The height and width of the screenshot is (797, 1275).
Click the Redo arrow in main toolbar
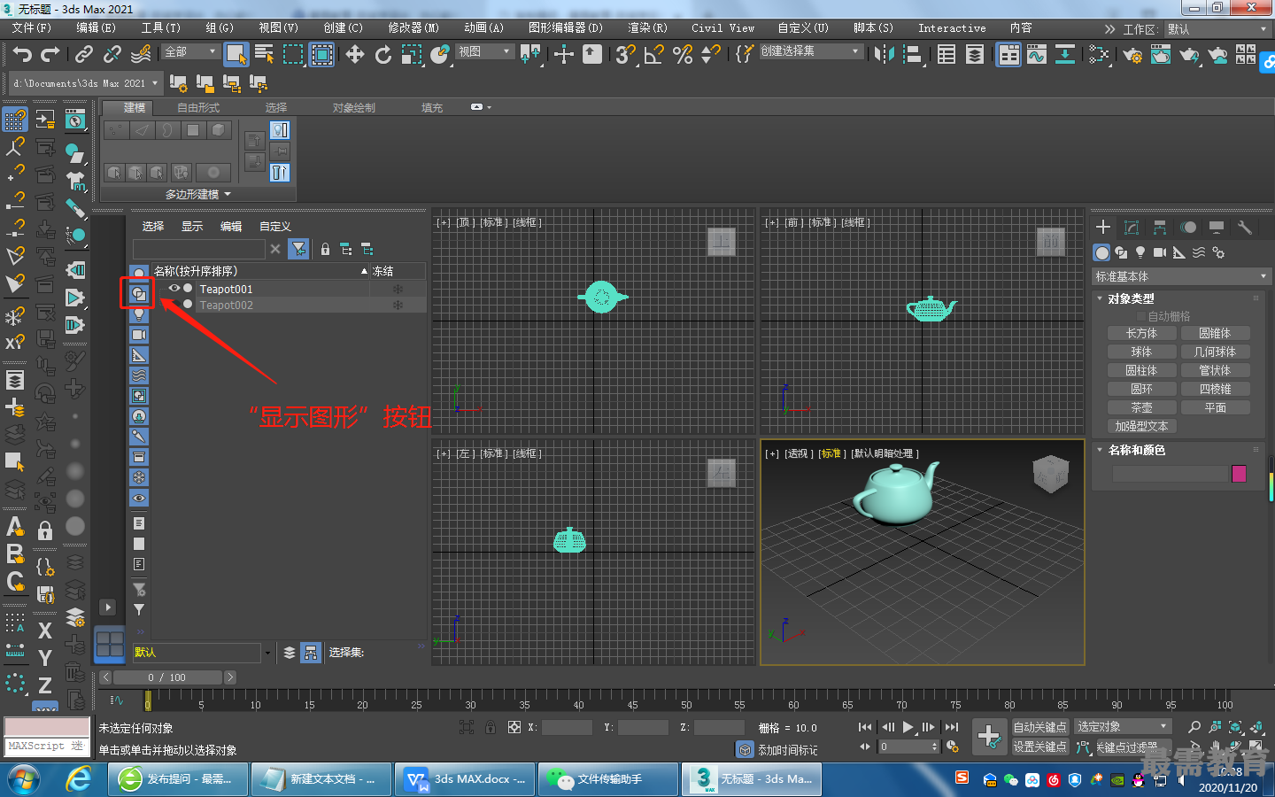coord(50,54)
